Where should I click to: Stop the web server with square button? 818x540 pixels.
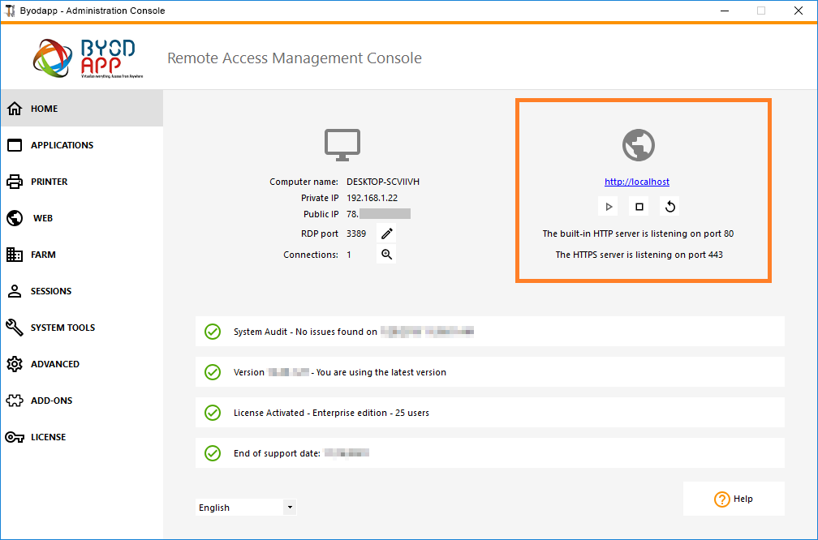639,207
